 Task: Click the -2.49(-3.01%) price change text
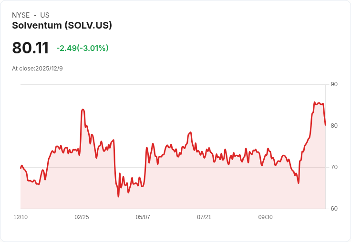pyautogui.click(x=83, y=48)
